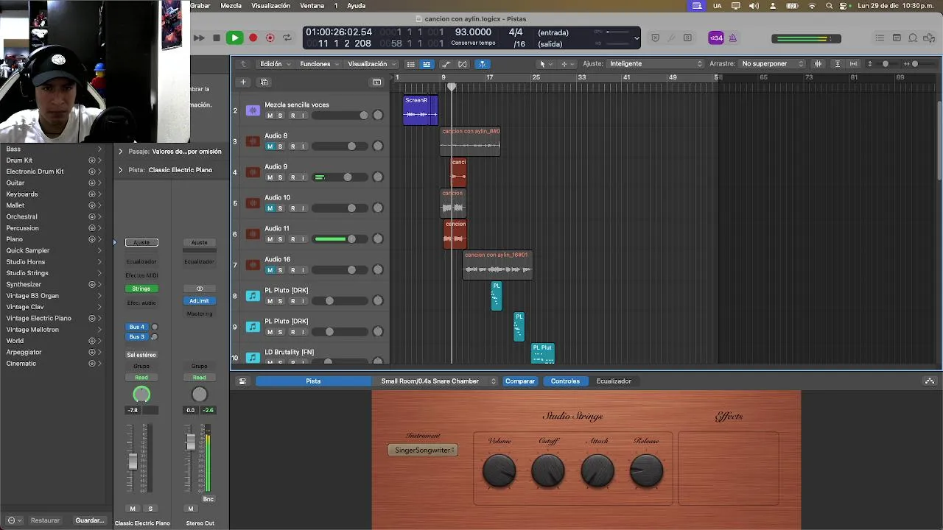Solo the Audio 8 track
The width and height of the screenshot is (943, 530).
point(280,146)
